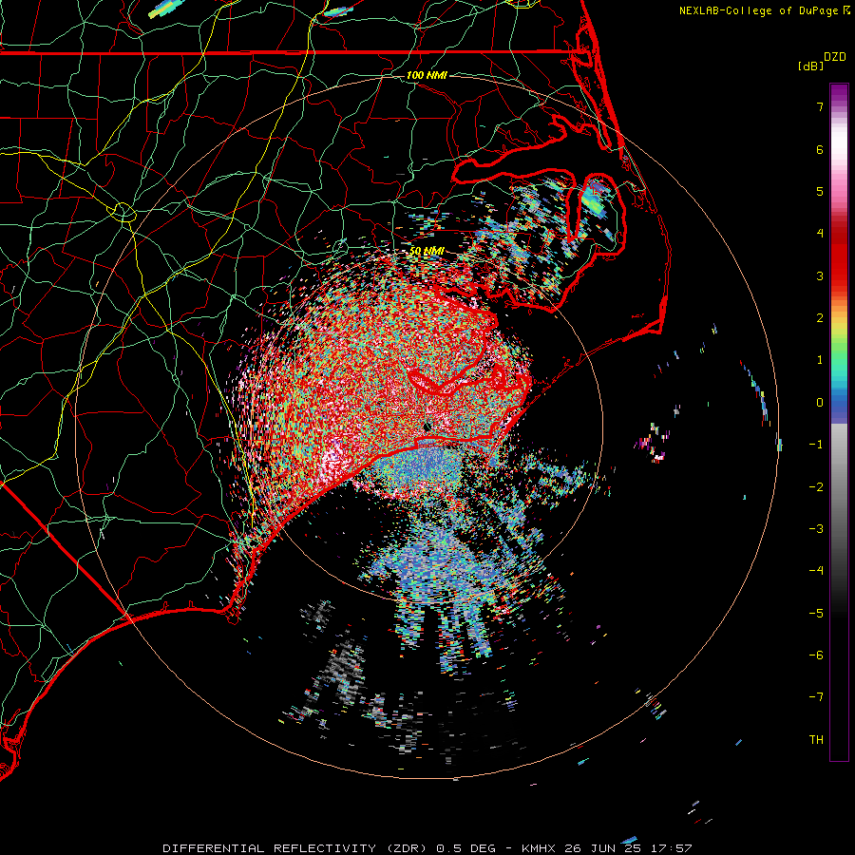855x855 pixels.
Task: Click the TH threshold label on the scale
Action: coord(816,740)
